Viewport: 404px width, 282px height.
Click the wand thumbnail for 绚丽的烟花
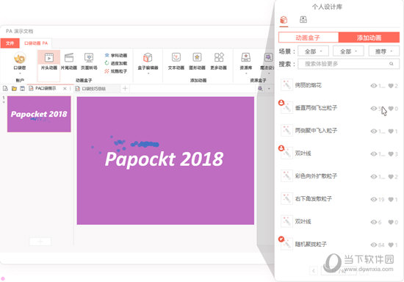[x=286, y=85]
